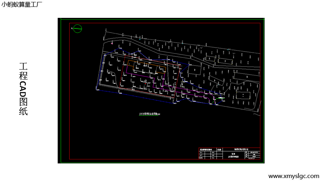The width and height of the screenshot is (322, 181).
Task: Select the small white rectangle building near the upper road
Action: (x=210, y=58)
